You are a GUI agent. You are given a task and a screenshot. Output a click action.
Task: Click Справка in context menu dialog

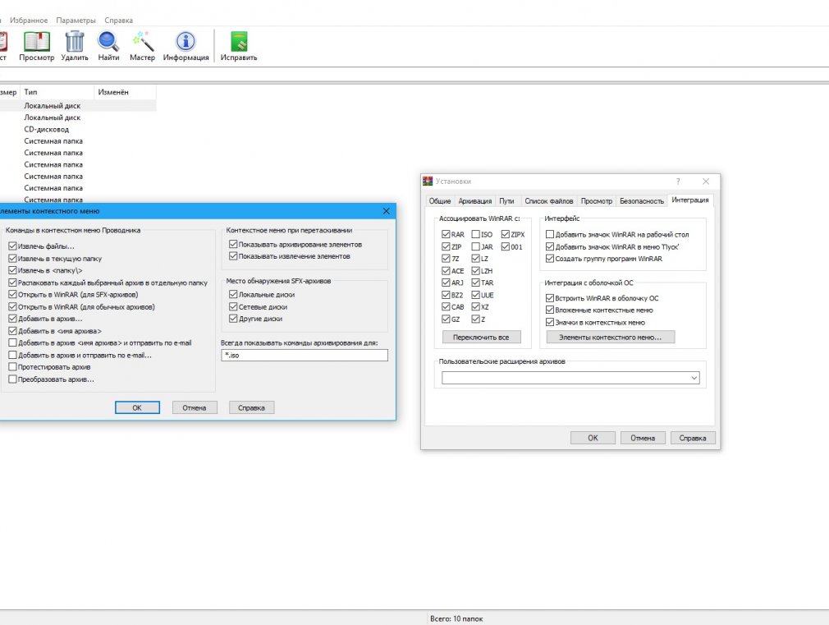[251, 407]
